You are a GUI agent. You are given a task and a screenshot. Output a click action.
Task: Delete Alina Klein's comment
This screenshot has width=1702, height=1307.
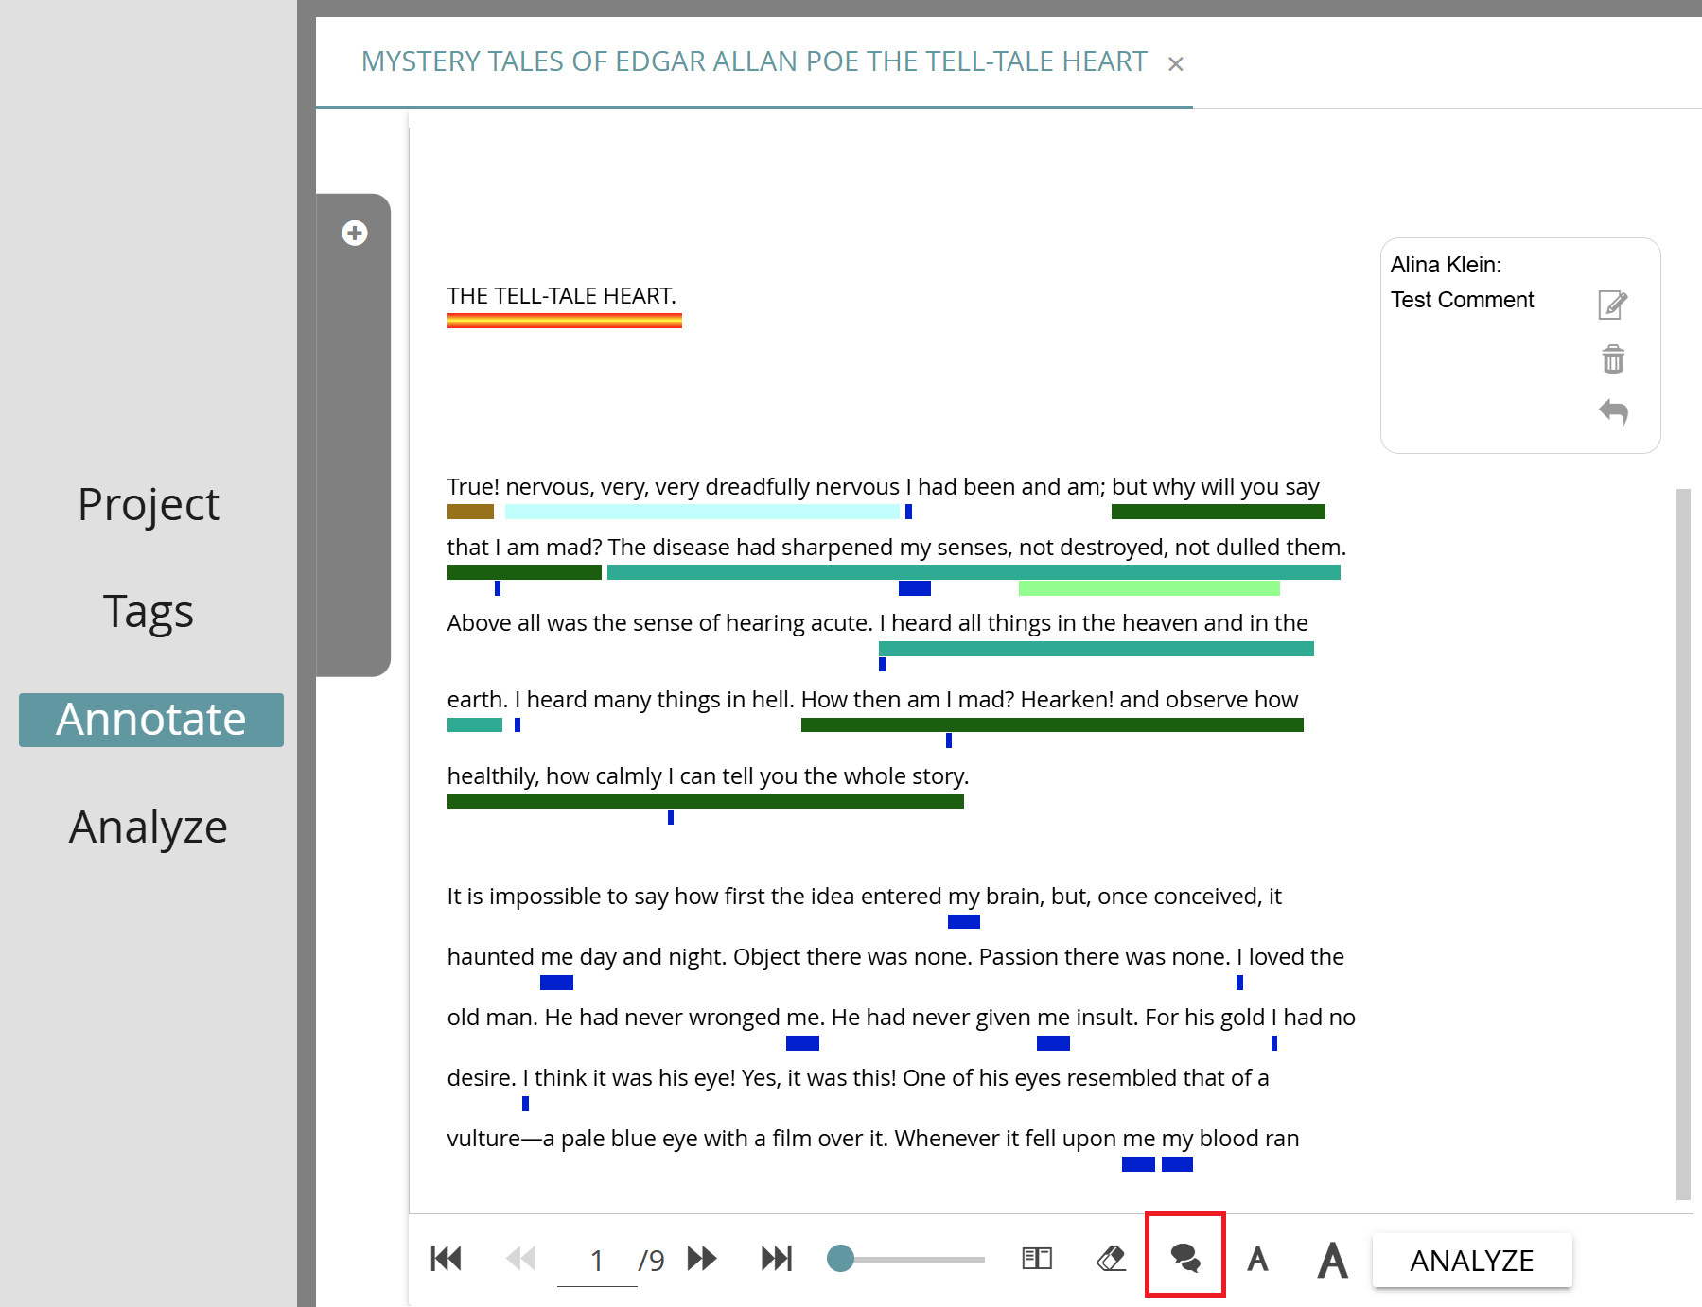1612,359
